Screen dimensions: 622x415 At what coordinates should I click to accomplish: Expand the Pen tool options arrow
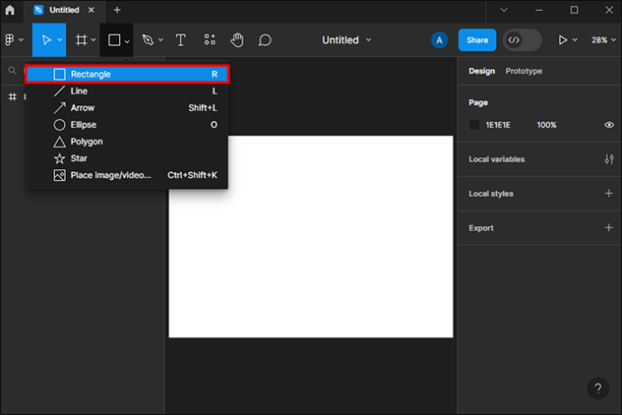pyautogui.click(x=160, y=41)
